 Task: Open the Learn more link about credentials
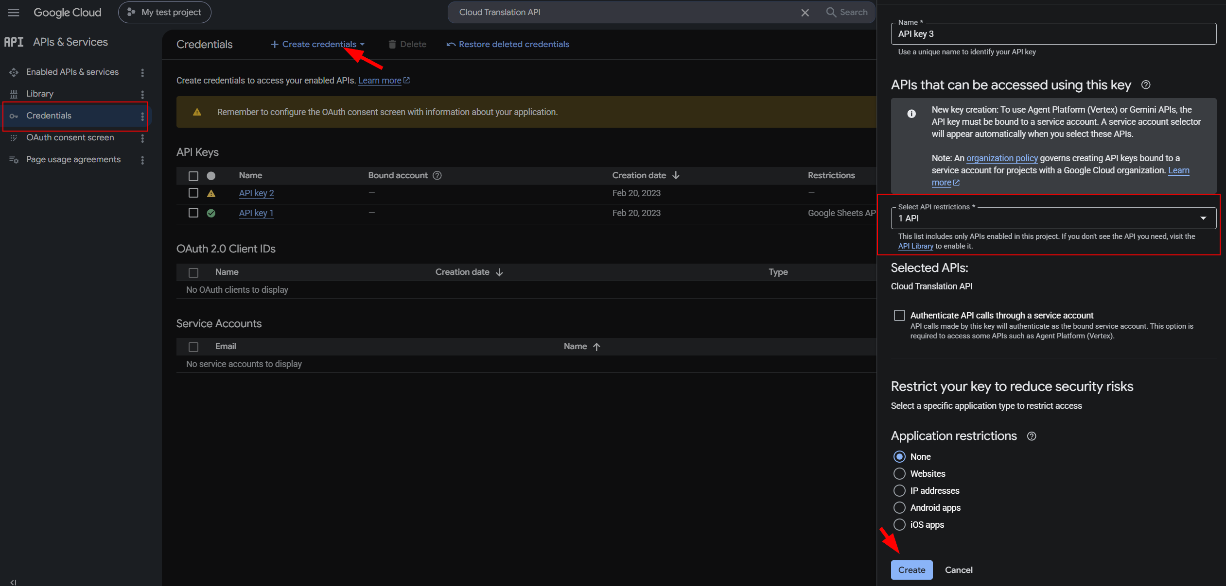(x=384, y=81)
